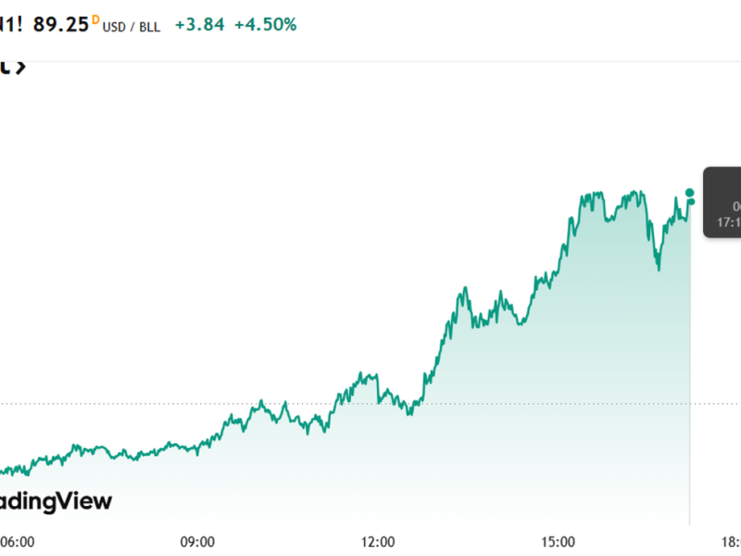The image size is (741, 556).
Task: Select the 09:00 time axis label
Action: 195,540
